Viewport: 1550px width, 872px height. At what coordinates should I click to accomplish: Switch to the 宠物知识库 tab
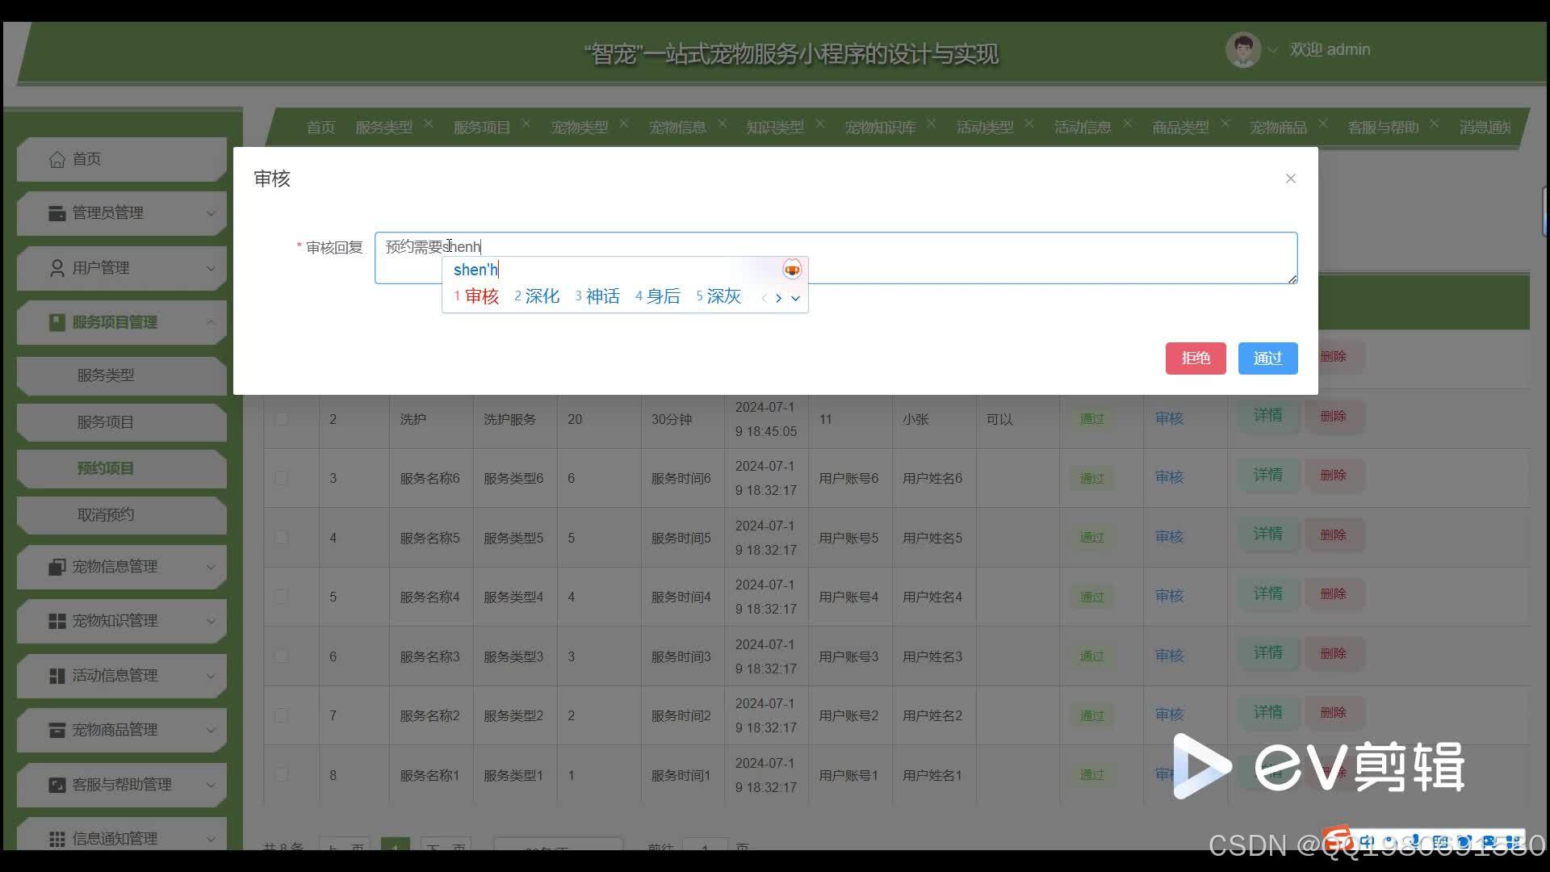(880, 128)
